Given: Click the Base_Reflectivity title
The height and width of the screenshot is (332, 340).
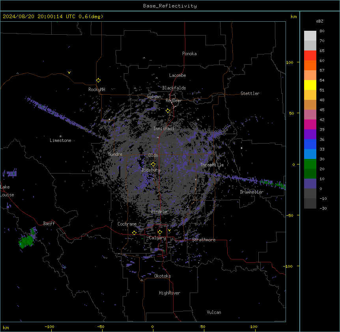Looking at the screenshot, I should [x=170, y=6].
